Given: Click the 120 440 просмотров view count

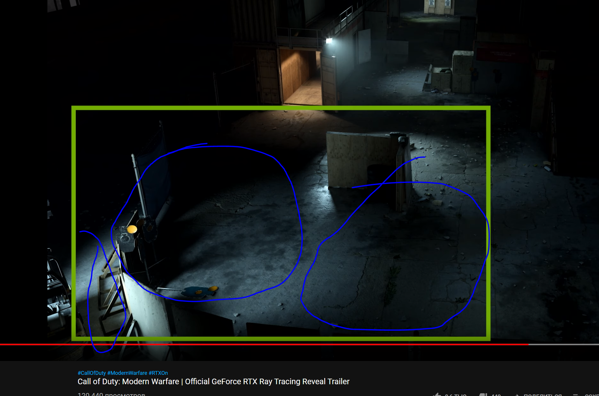Looking at the screenshot, I should pos(111,394).
